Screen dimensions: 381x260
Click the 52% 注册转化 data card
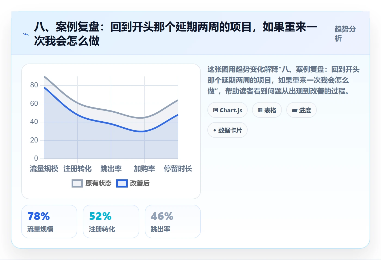(x=111, y=221)
